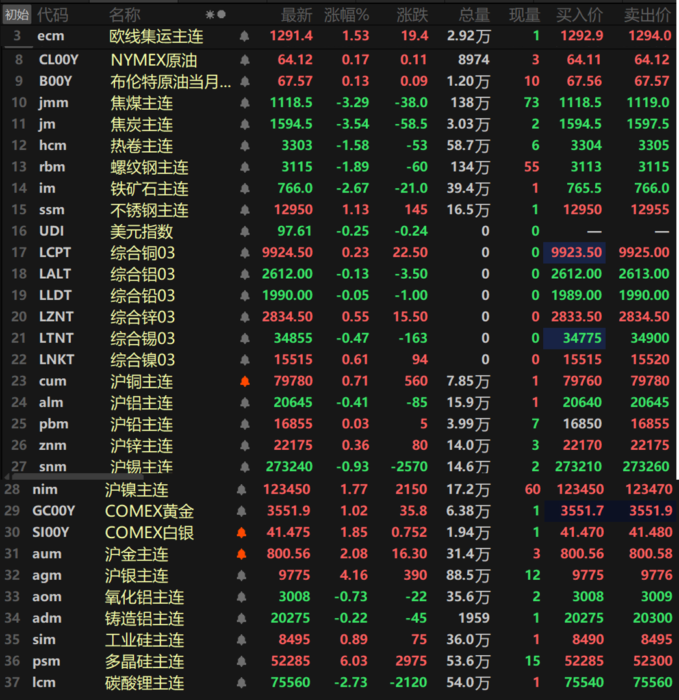Open the COMEX黄金 contract row
The height and width of the screenshot is (700, 679).
click(149, 512)
